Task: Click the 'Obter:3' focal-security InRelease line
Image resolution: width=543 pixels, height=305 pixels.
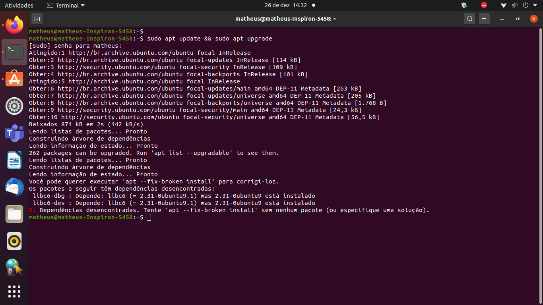Action: point(163,67)
